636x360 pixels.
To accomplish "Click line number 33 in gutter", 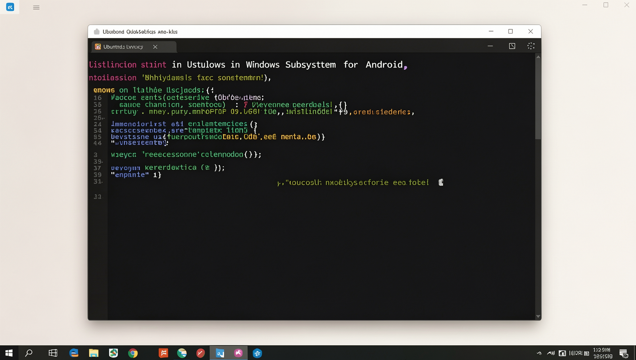I will pyautogui.click(x=97, y=196).
